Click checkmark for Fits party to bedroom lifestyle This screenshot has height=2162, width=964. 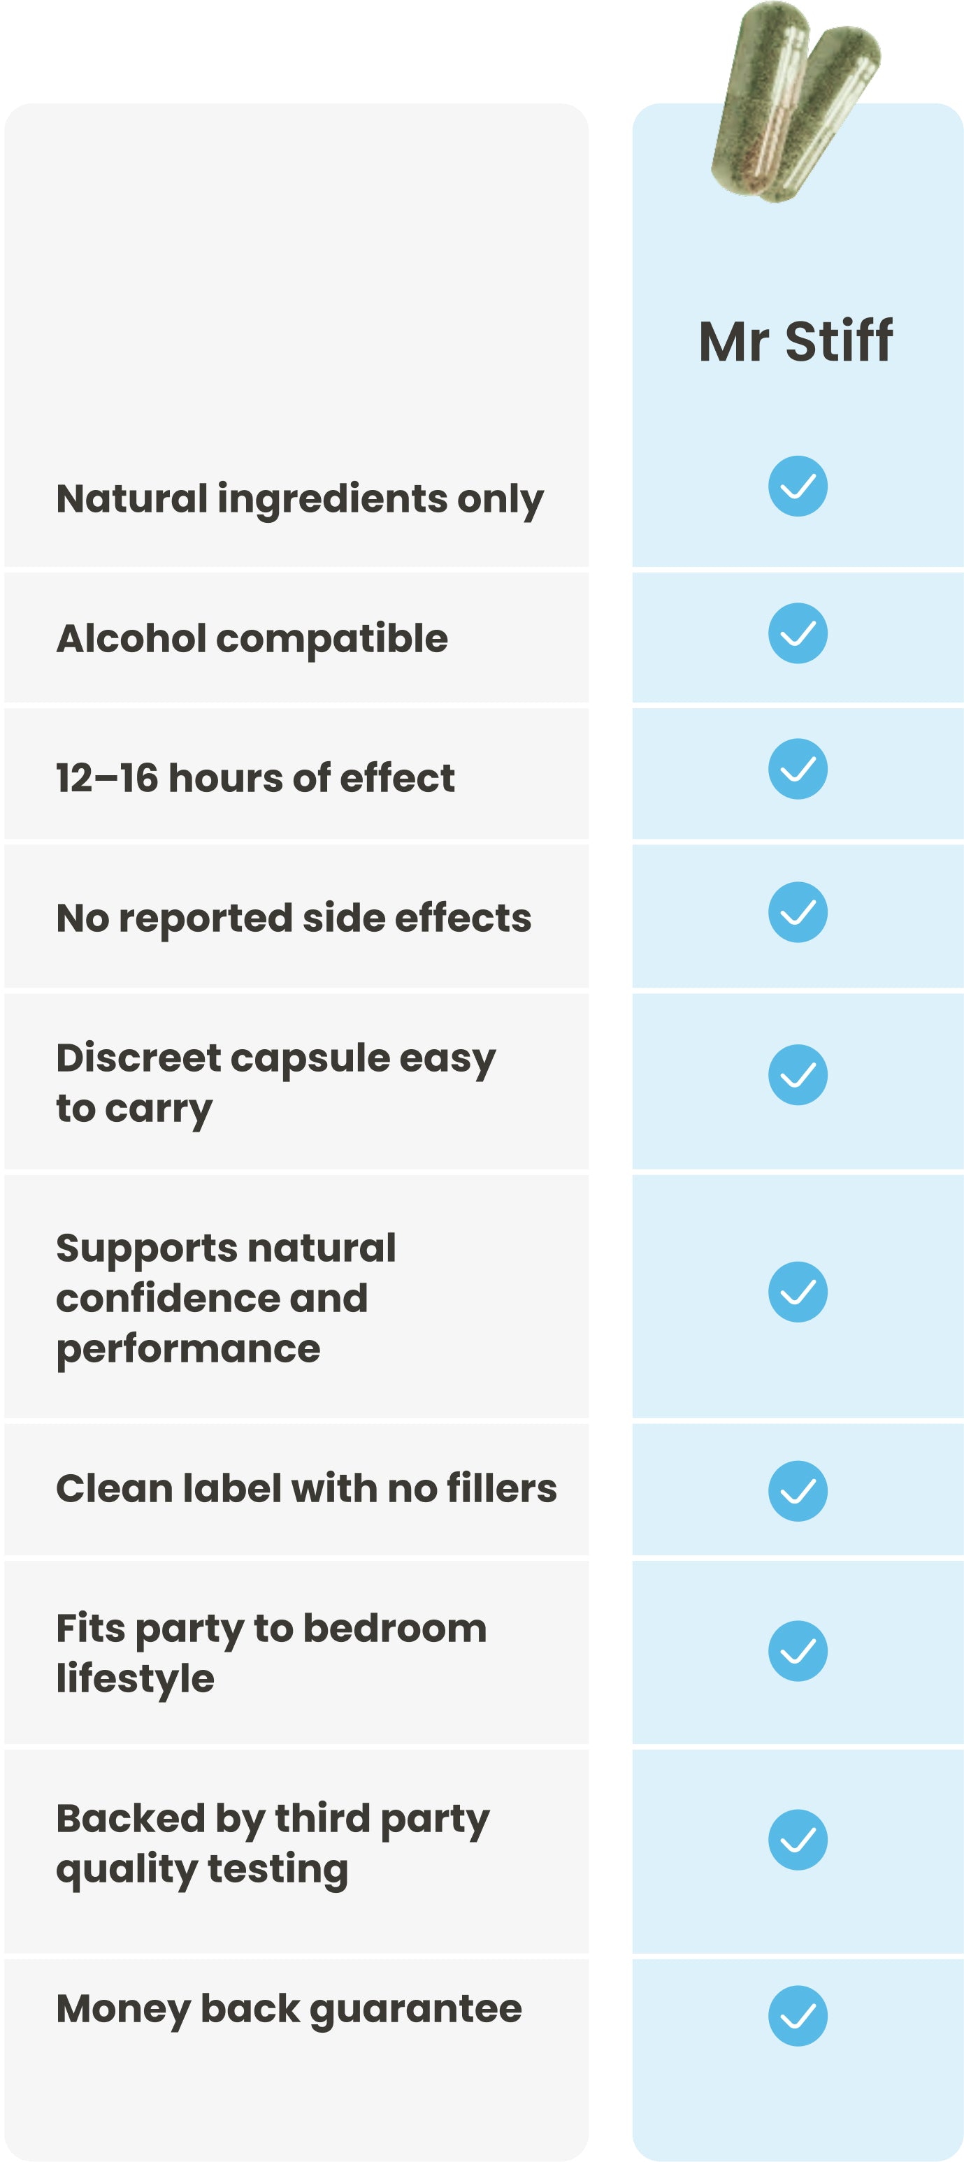coord(798,1651)
